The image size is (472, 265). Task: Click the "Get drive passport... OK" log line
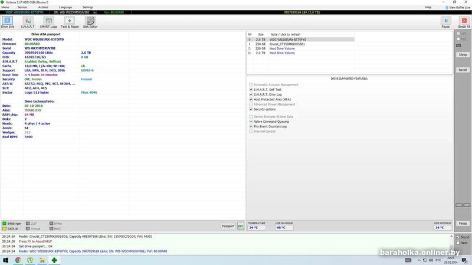click(35, 246)
